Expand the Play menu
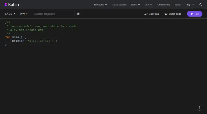The height and width of the screenshot is (114, 207). pos(190,5)
